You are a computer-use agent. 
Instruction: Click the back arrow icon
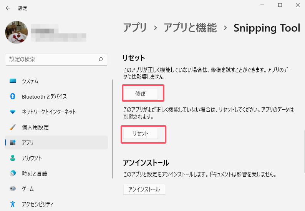[x=8, y=8]
